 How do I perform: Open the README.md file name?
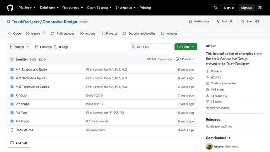pos(24,130)
